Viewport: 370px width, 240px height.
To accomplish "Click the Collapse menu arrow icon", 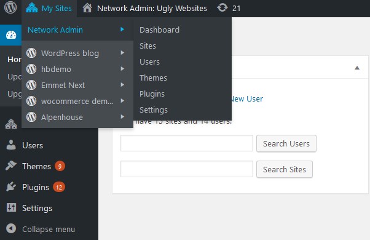I will coord(11,228).
